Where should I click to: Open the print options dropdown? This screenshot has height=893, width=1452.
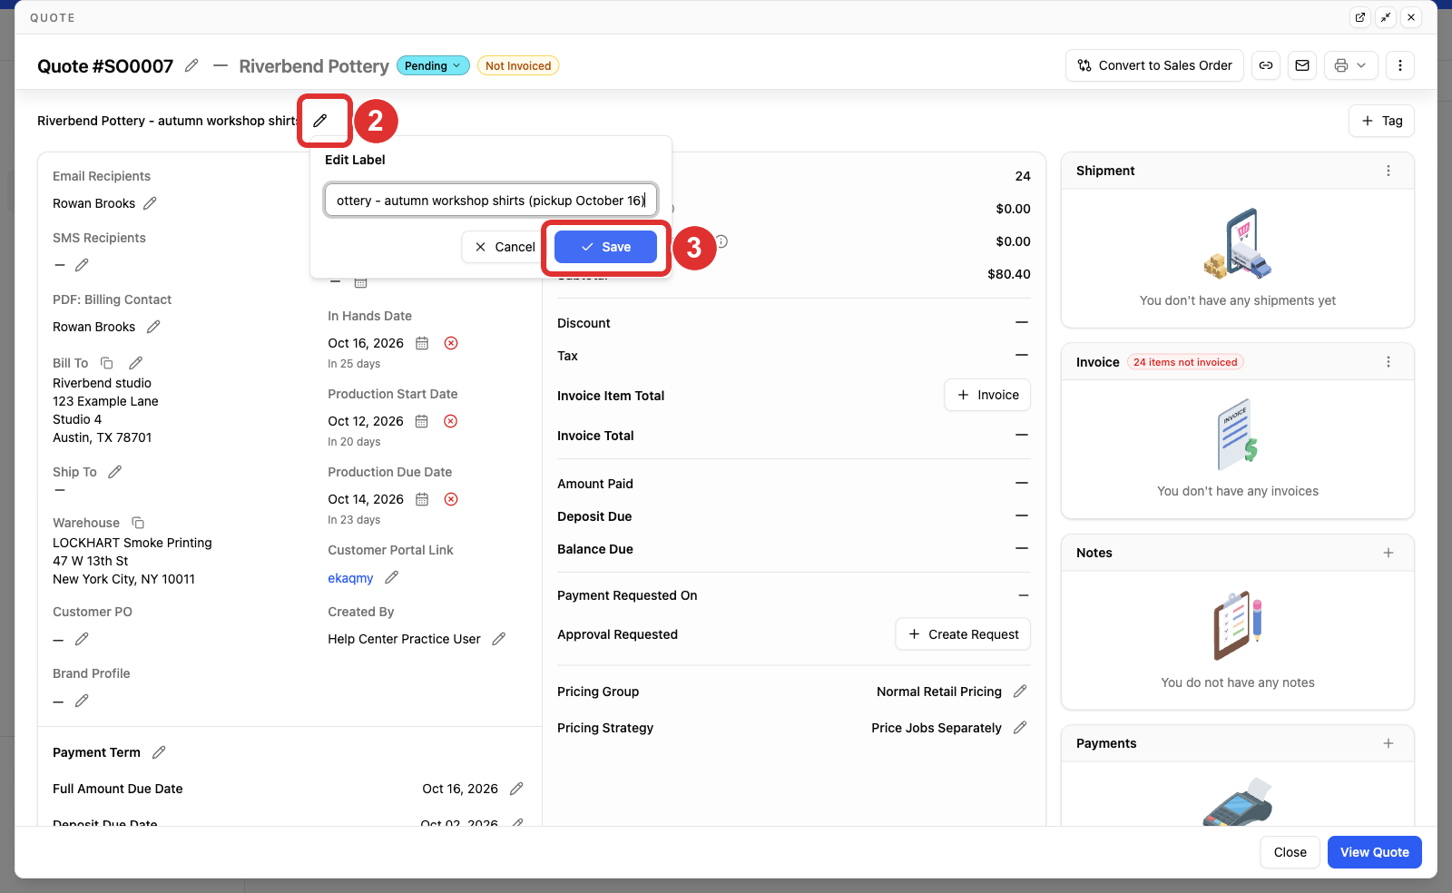click(1351, 65)
